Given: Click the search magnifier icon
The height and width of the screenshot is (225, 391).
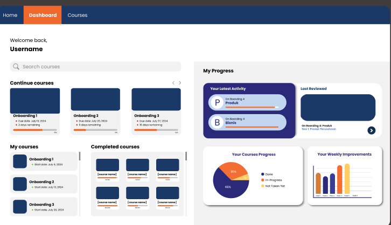Looking at the screenshot, I should click(x=16, y=67).
